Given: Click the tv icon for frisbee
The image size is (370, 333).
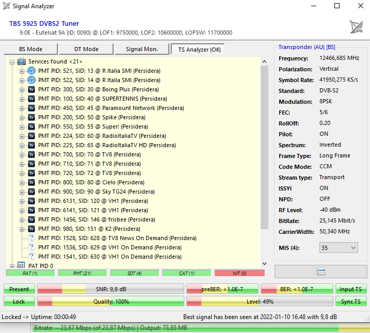Looking at the screenshot, I should (x=31, y=219).
